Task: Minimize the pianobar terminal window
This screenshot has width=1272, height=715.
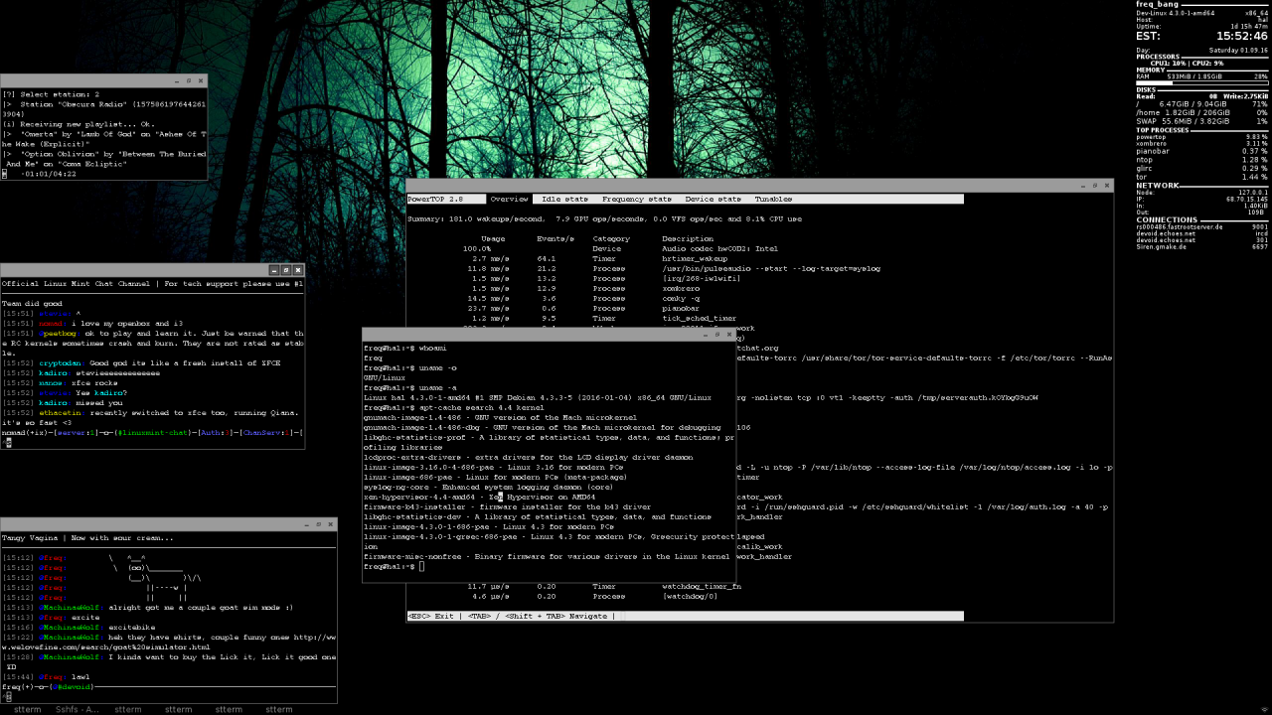Action: click(x=177, y=80)
